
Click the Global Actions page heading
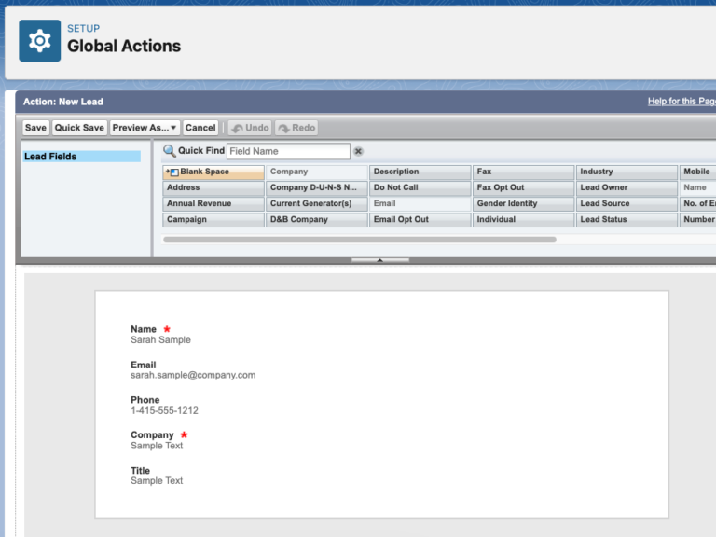124,46
